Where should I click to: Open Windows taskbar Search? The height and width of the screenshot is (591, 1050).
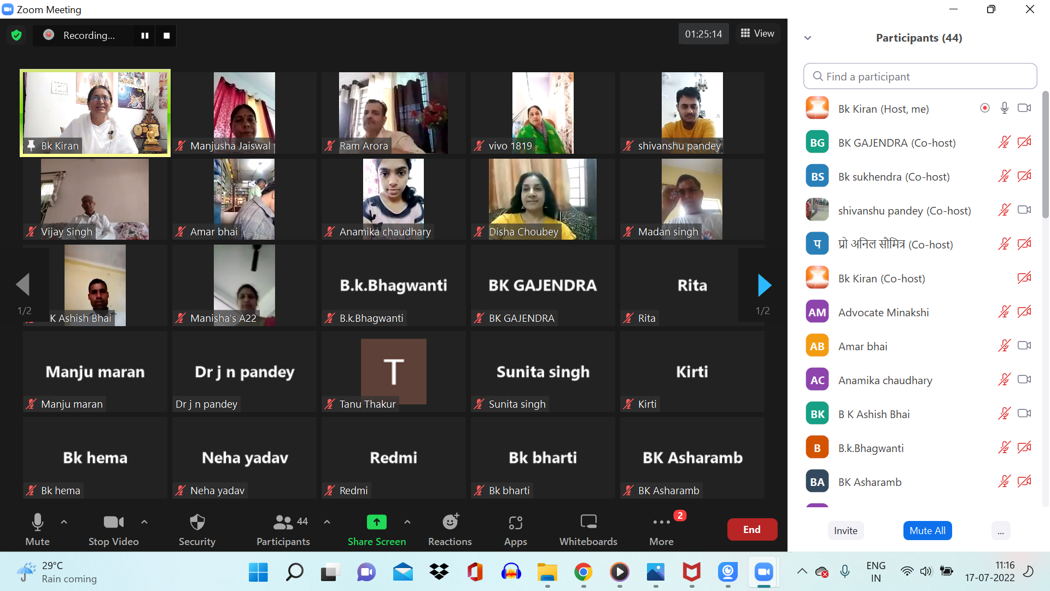click(x=294, y=572)
